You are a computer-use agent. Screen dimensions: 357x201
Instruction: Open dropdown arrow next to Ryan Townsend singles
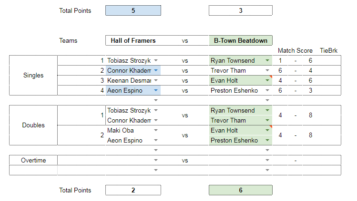267,60
